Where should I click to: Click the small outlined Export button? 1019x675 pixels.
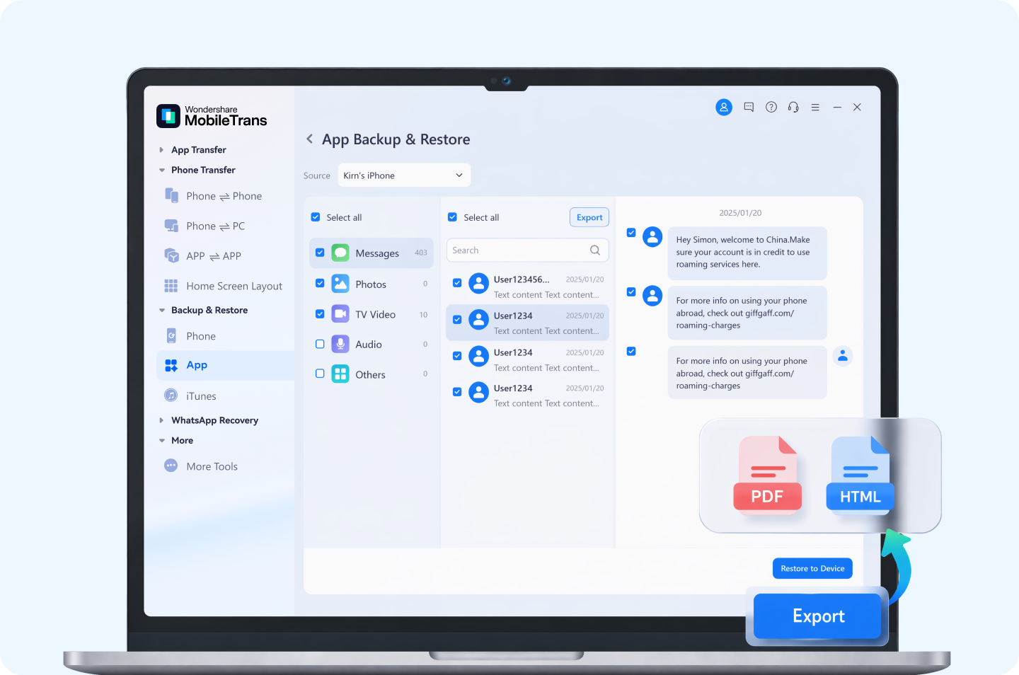coord(589,217)
